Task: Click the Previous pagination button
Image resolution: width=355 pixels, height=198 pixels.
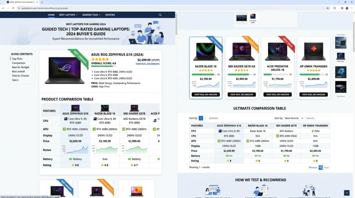Action: pos(313,168)
